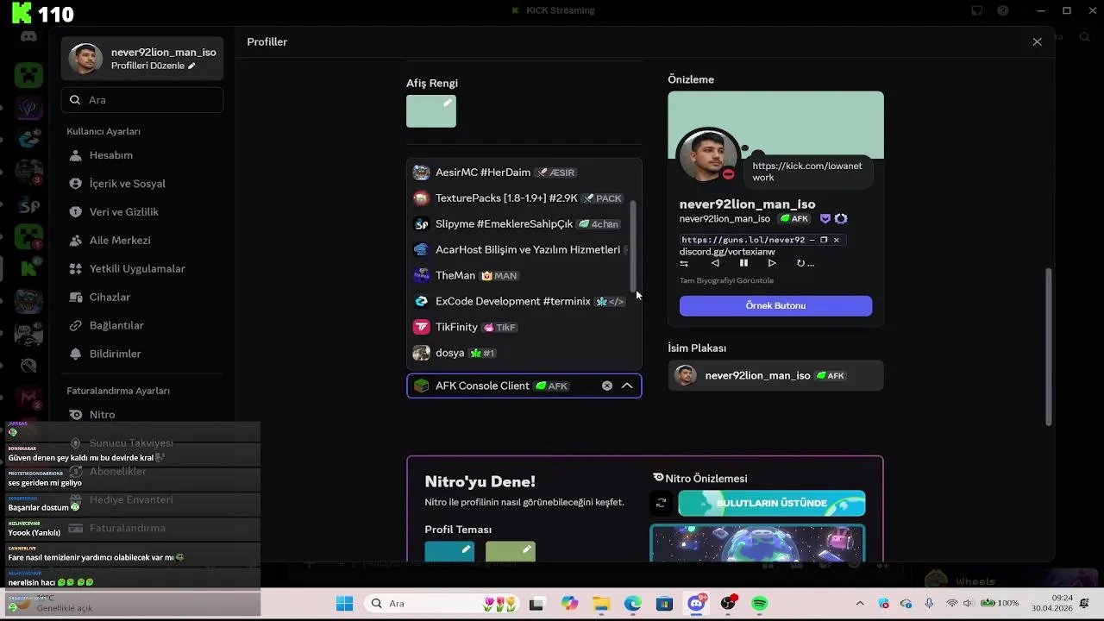Open File Explorer from the taskbar

[601, 604]
